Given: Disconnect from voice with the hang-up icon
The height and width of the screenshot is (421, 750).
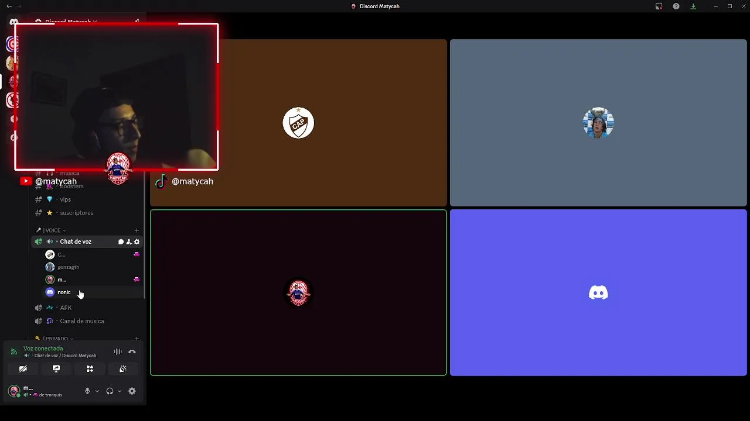Looking at the screenshot, I should pyautogui.click(x=132, y=352).
